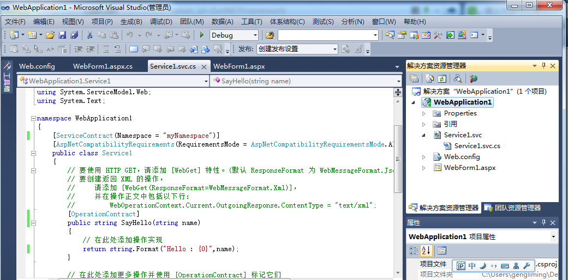Switch to the WebForm1.aspx tab
The width and height of the screenshot is (568, 280).
click(239, 66)
